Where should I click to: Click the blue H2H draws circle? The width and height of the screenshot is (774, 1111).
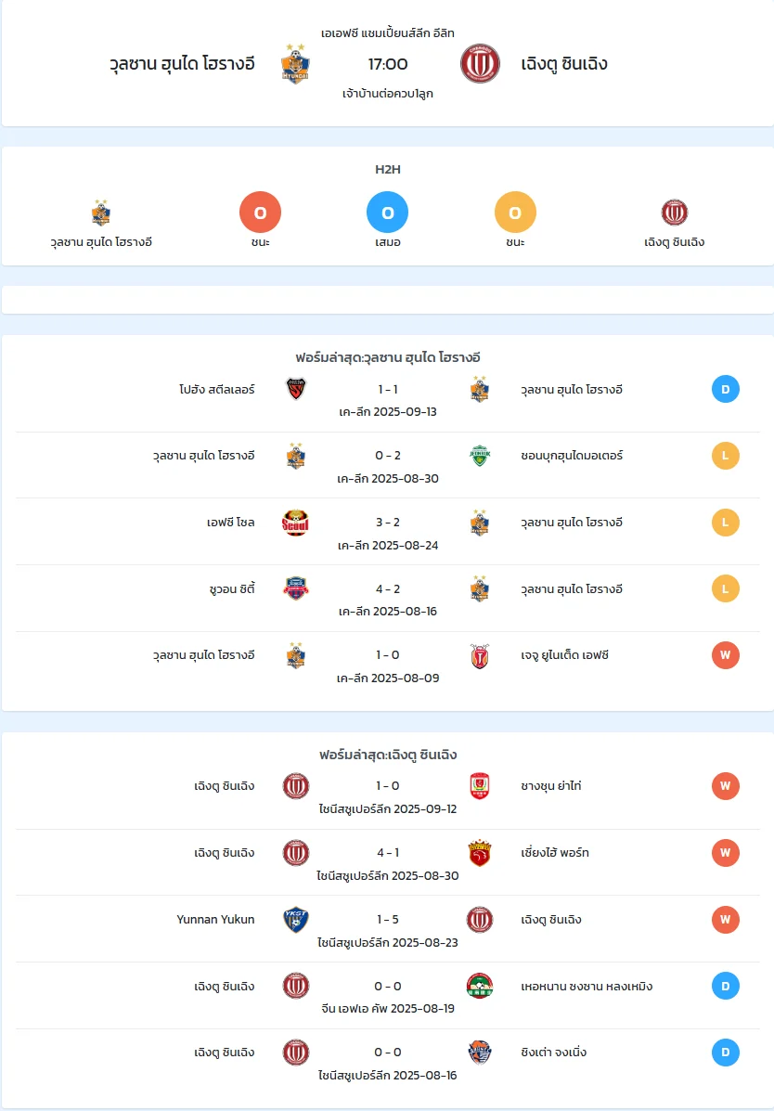[x=388, y=212]
